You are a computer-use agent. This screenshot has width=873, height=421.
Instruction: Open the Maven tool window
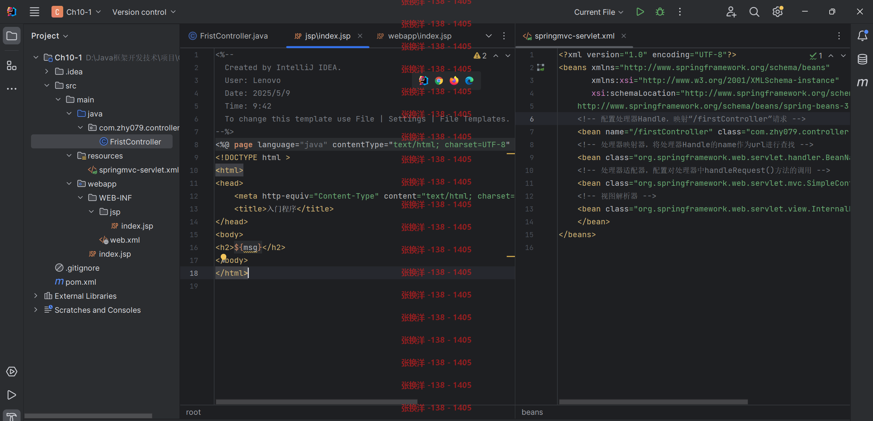(x=862, y=82)
